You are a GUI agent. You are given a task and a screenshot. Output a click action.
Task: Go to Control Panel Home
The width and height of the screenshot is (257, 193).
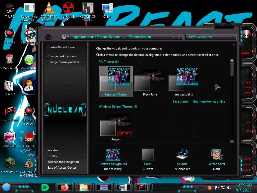pyautogui.click(x=61, y=47)
